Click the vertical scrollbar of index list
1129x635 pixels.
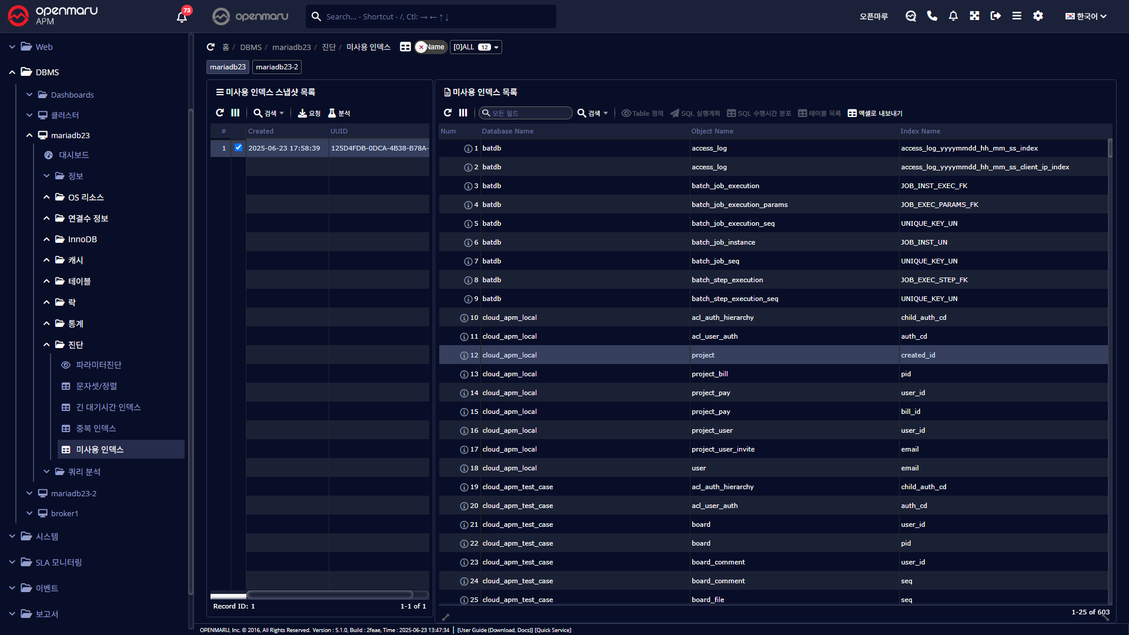pyautogui.click(x=1110, y=148)
